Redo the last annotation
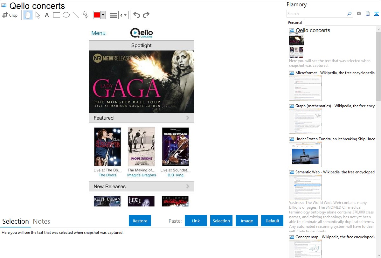Image resolution: width=381 pixels, height=258 pixels. [x=146, y=15]
